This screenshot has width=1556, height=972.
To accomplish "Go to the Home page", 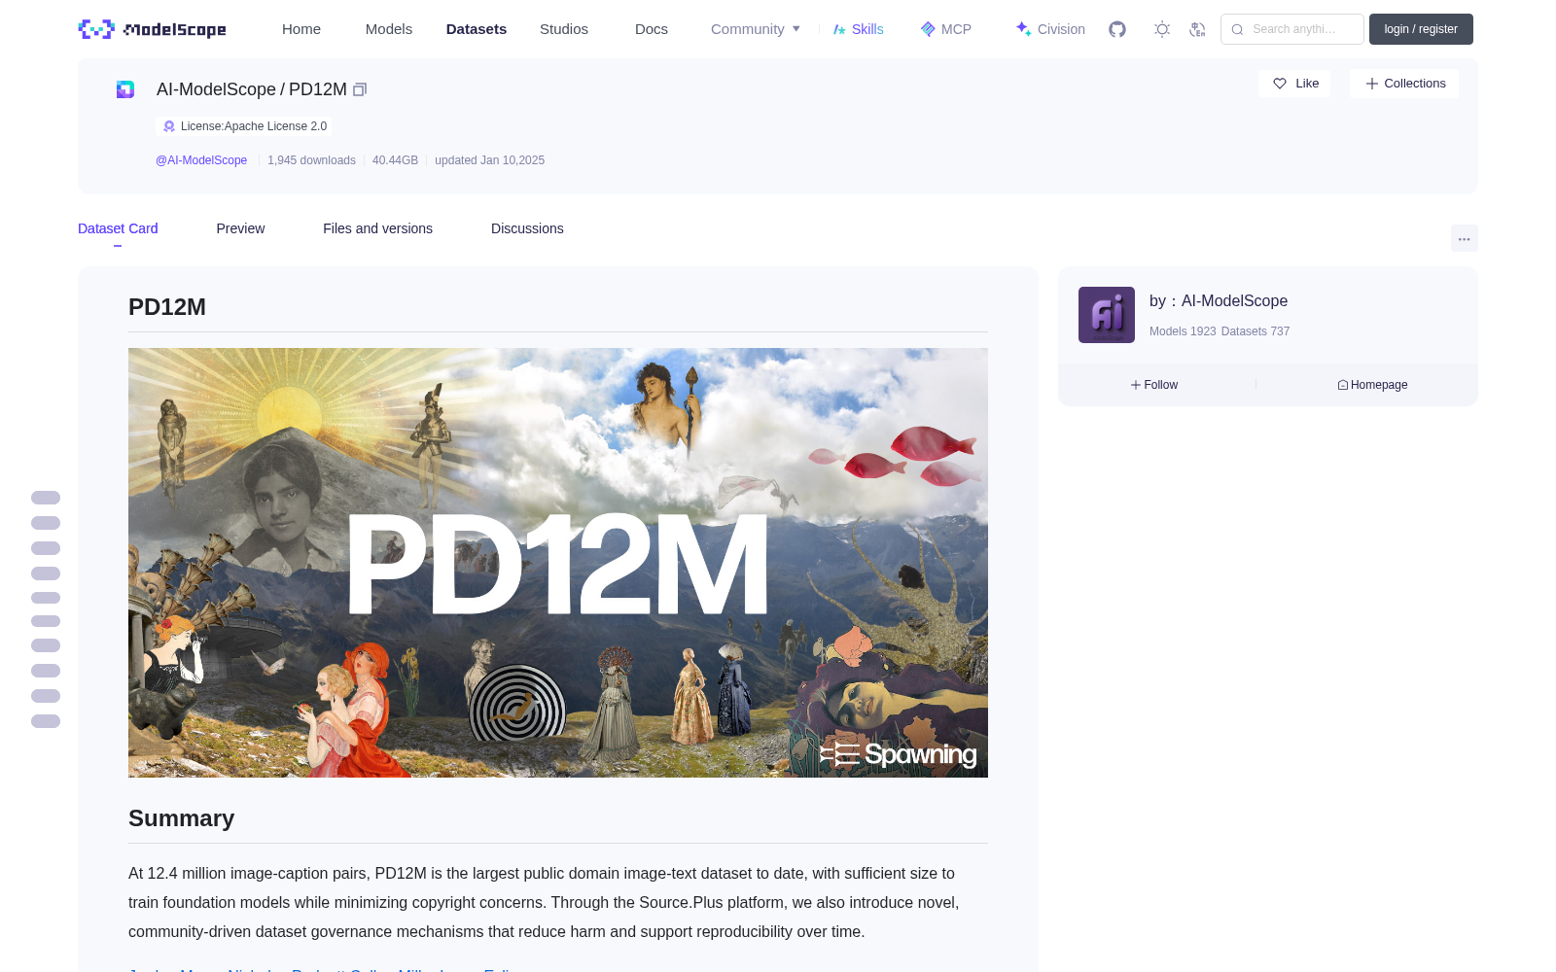I will [x=301, y=29].
